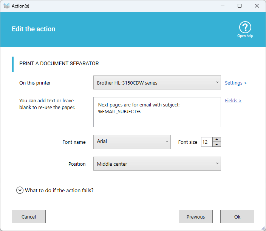Click the 'Font size' label
Screen dimensions: 266x231
pyautogui.click(x=188, y=142)
